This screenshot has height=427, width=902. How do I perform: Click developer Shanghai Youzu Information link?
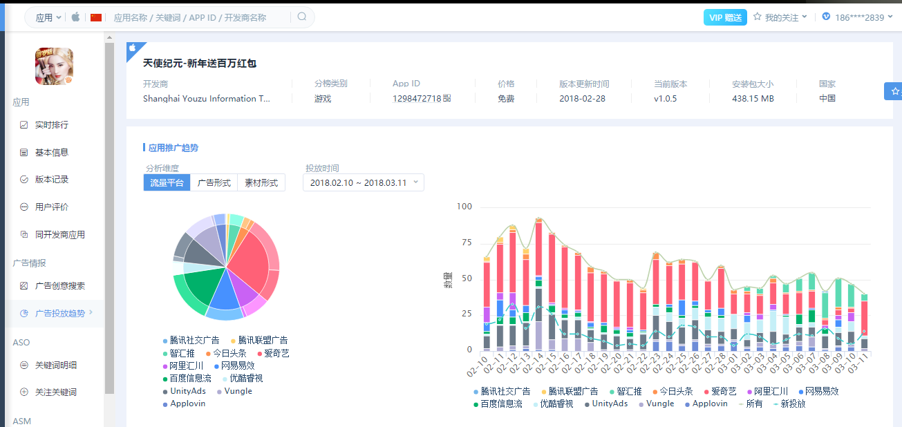pos(207,99)
